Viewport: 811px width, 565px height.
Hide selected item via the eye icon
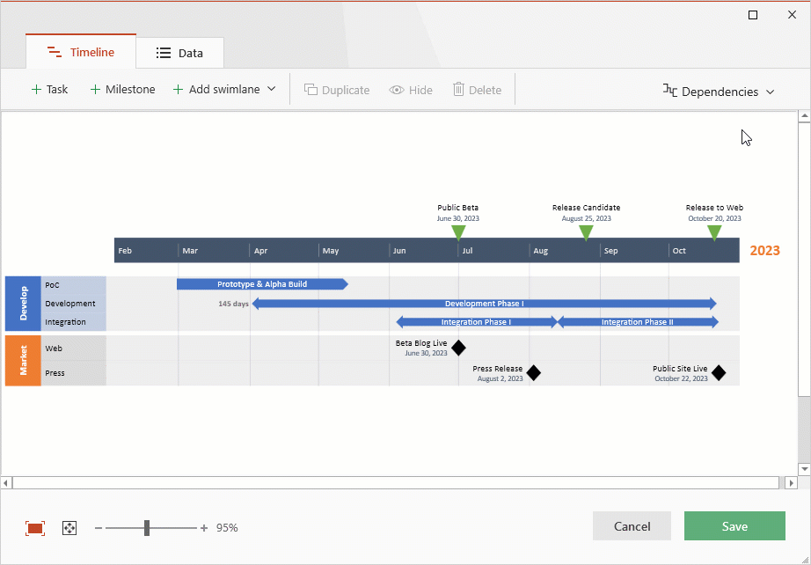coord(398,89)
